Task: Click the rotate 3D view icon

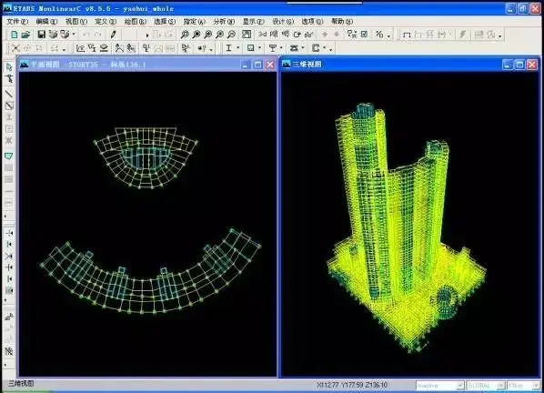Action: (x=297, y=34)
